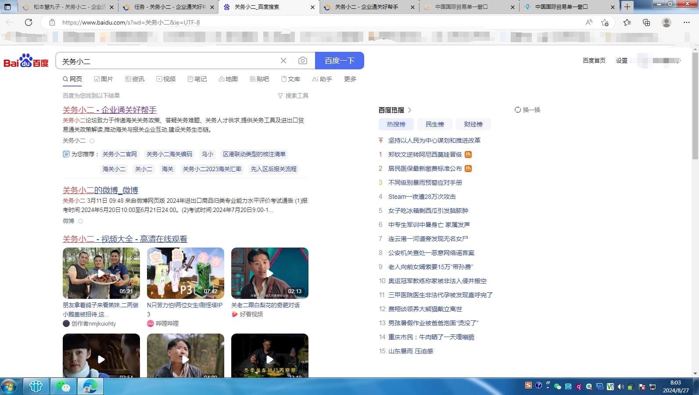This screenshot has width=699, height=395.
Task: Open the read aloud icon in address bar
Action: [589, 22]
